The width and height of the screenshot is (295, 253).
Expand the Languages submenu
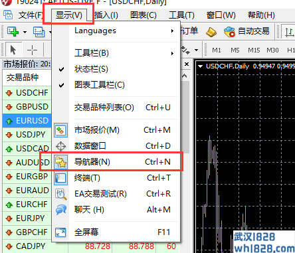[116, 31]
